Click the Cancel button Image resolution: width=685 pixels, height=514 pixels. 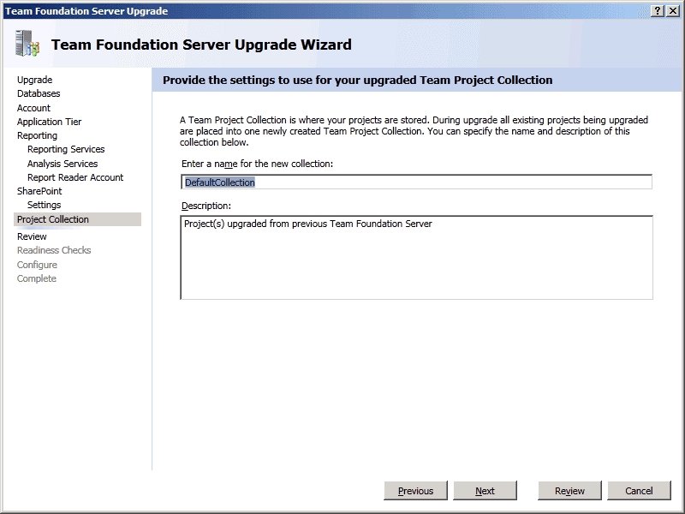(639, 491)
